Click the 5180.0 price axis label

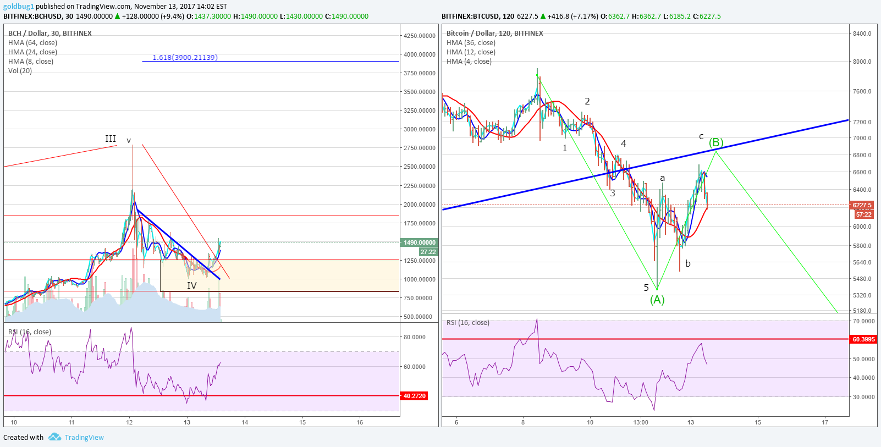click(862, 311)
